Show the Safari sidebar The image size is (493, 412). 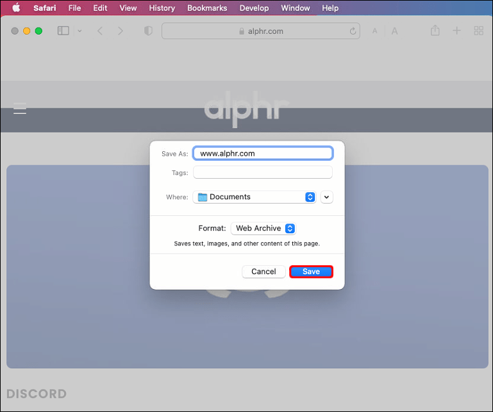coord(63,31)
